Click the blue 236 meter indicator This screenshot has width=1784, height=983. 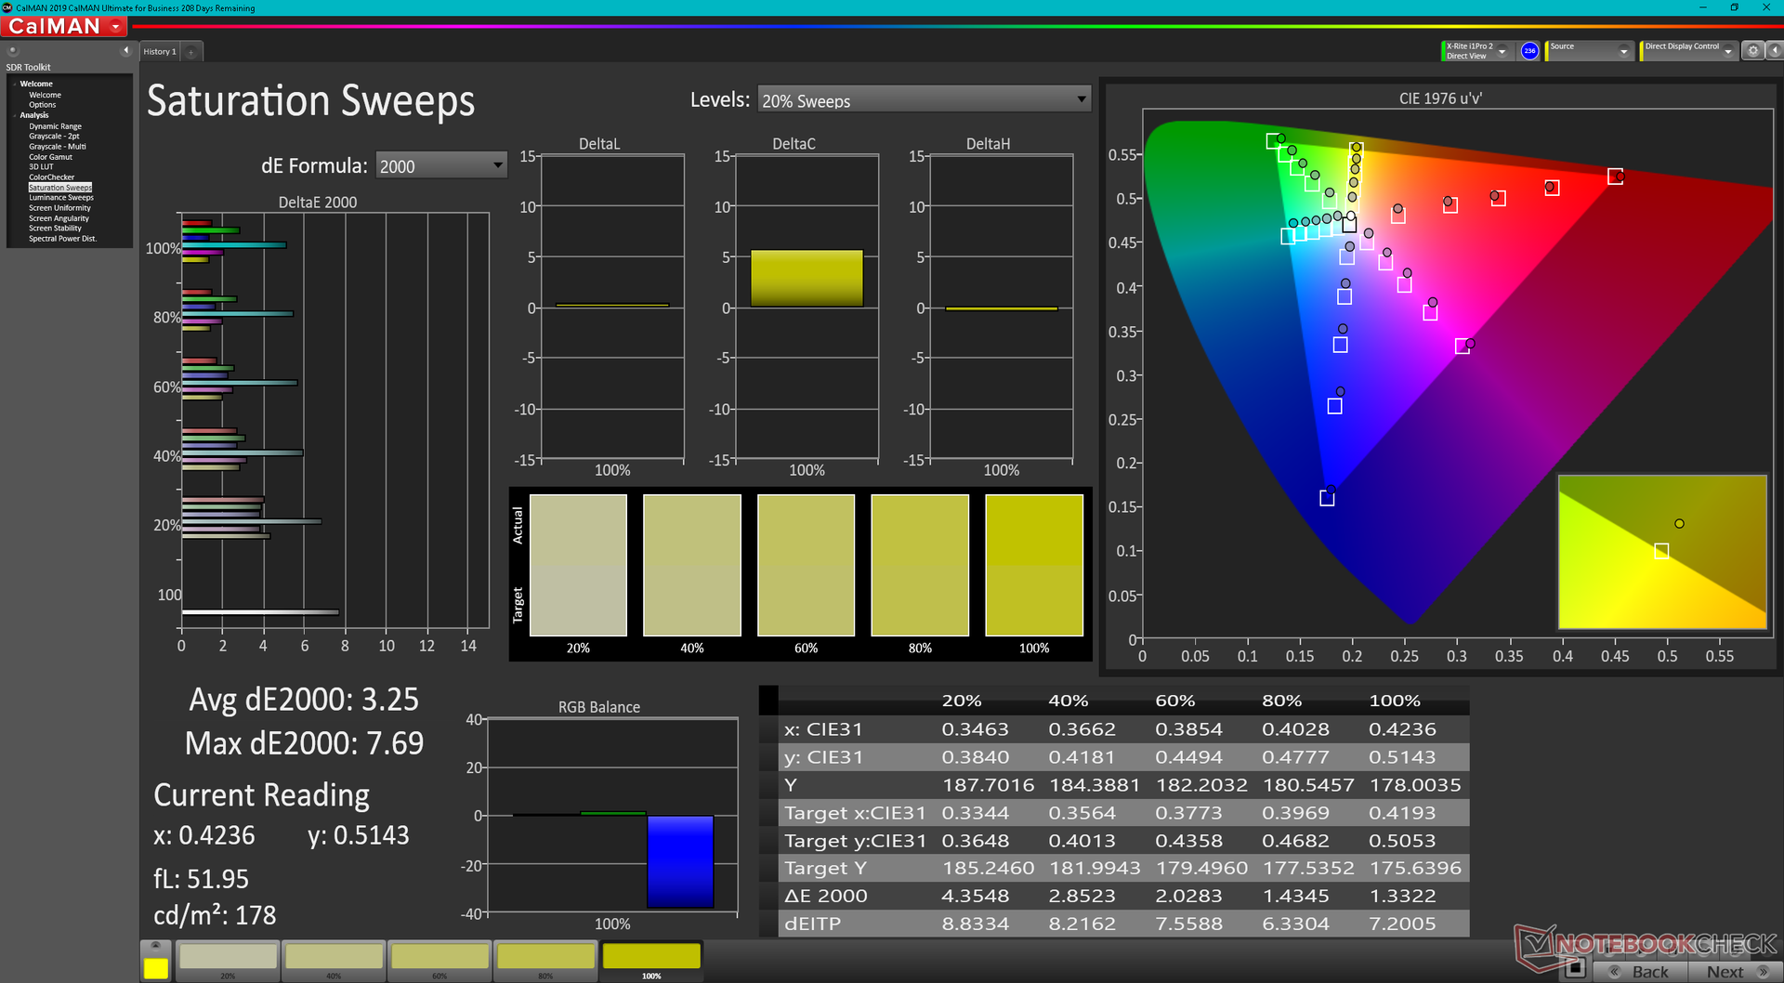1529,51
